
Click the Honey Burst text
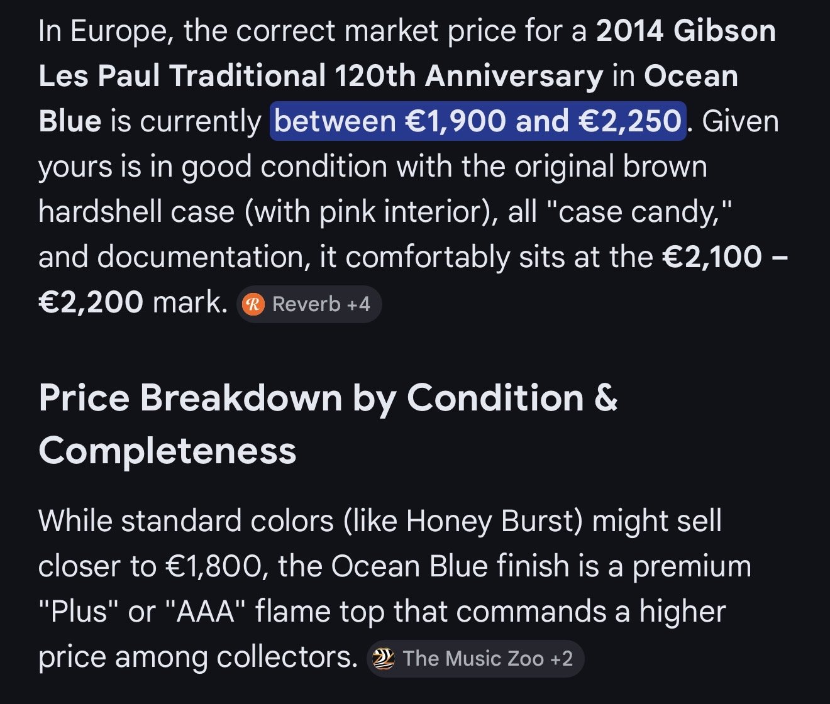494,521
